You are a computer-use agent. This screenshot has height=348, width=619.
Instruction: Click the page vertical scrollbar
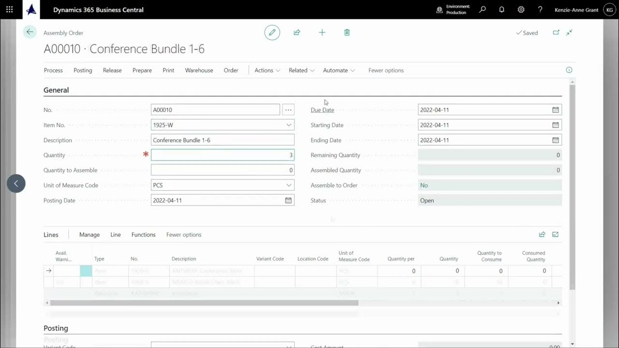(x=573, y=188)
